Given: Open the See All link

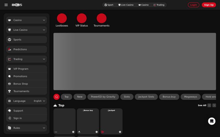Looking at the screenshot, I should point(202,105).
